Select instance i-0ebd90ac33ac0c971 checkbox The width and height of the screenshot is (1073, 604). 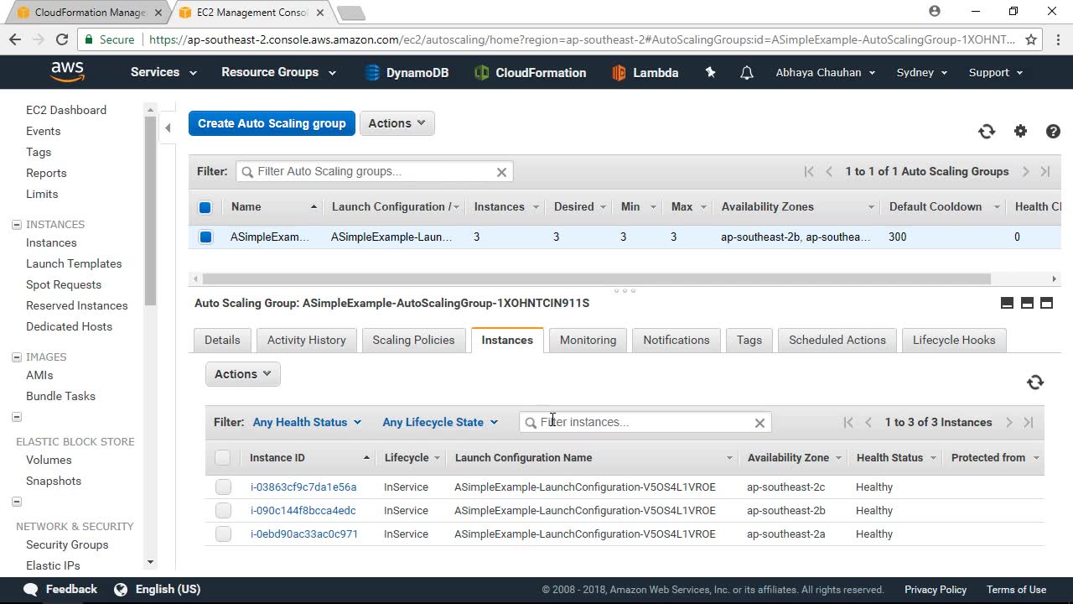click(x=223, y=534)
